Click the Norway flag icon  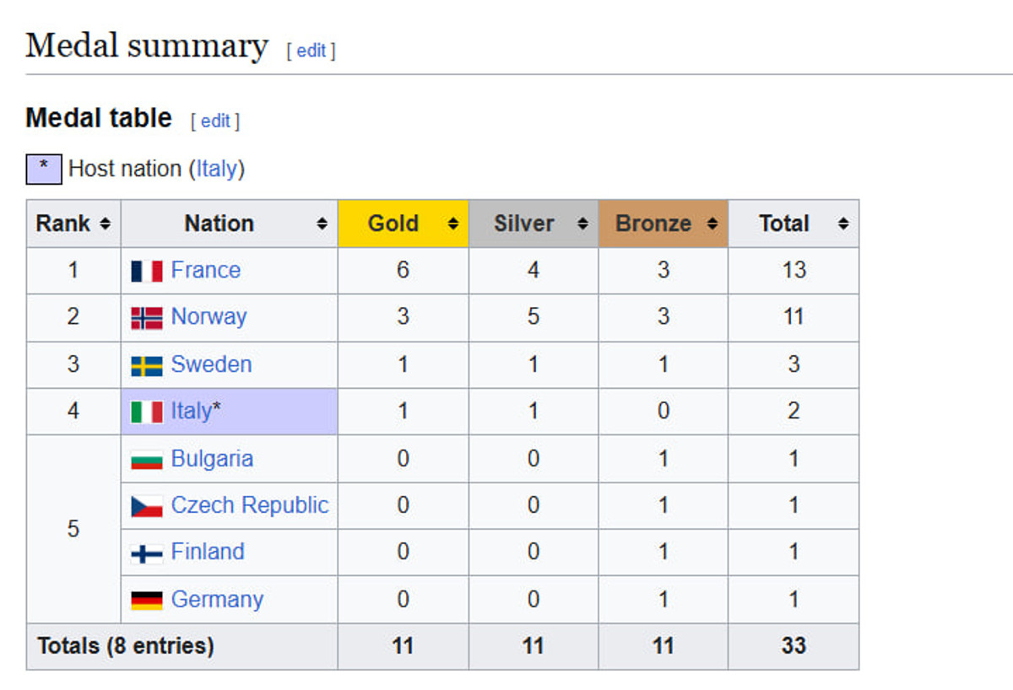tap(147, 318)
